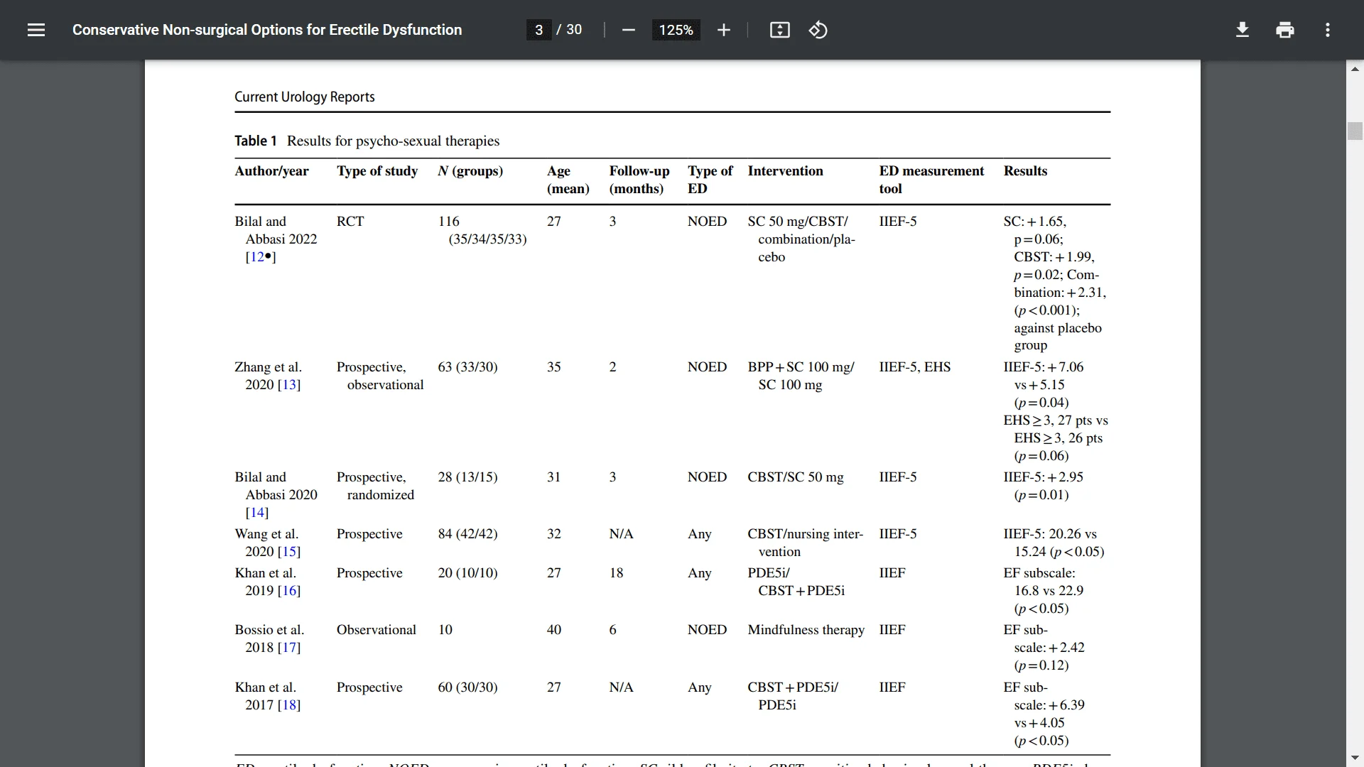Open reference link 17

(289, 648)
